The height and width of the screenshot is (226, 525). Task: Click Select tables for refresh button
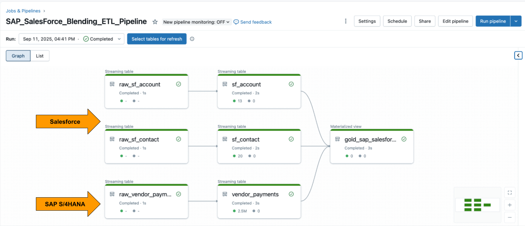[x=157, y=39]
